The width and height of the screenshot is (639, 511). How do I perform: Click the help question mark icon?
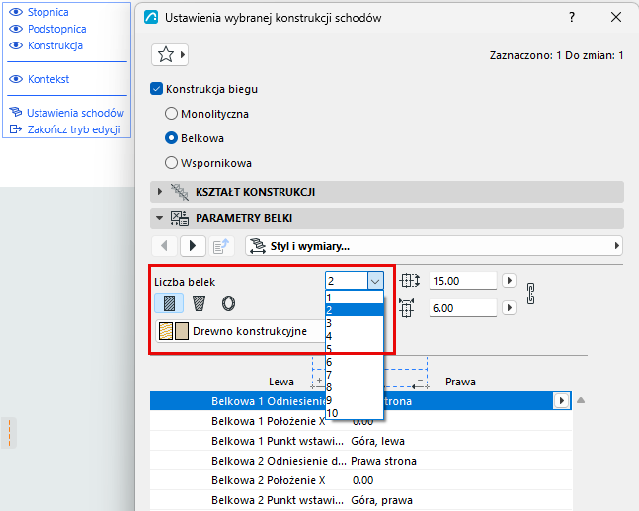(x=572, y=17)
